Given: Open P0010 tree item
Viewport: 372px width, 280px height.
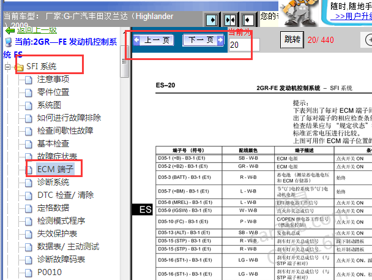Looking at the screenshot, I should coord(50,272).
